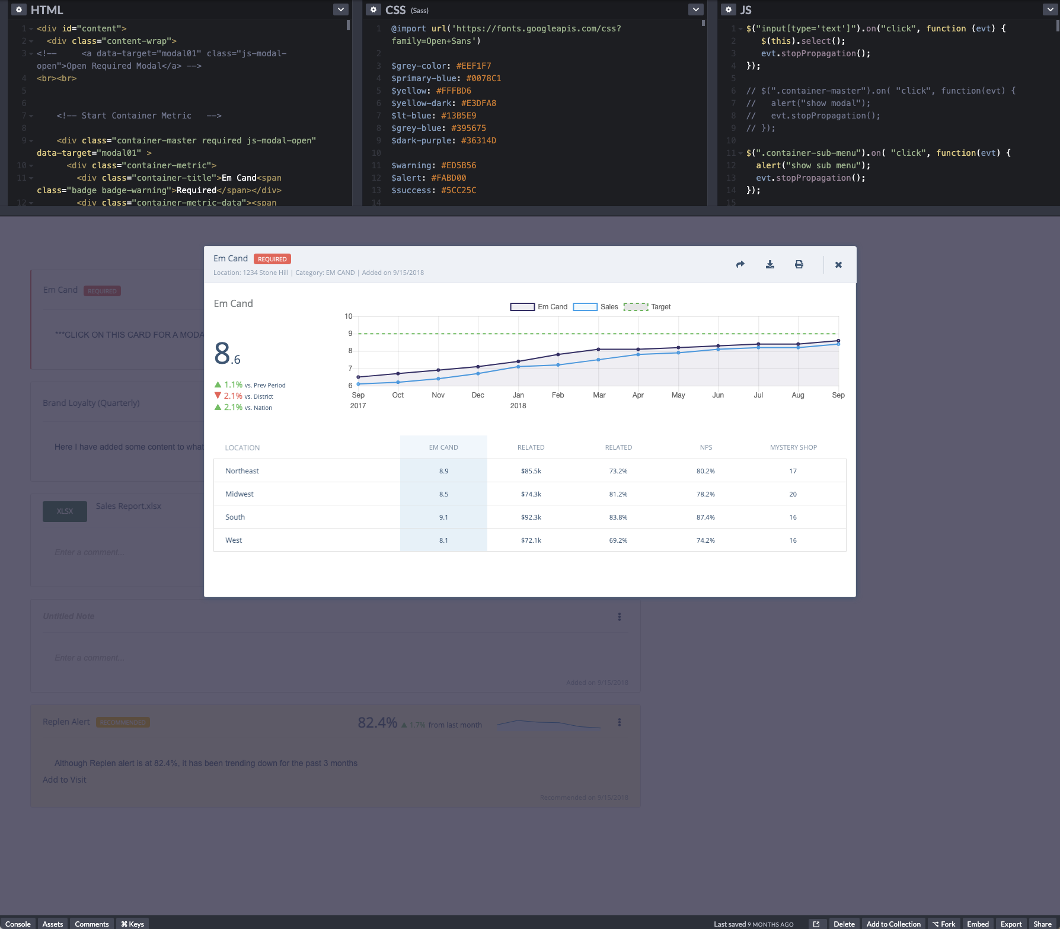Open HTML panel settings gear

coord(19,9)
